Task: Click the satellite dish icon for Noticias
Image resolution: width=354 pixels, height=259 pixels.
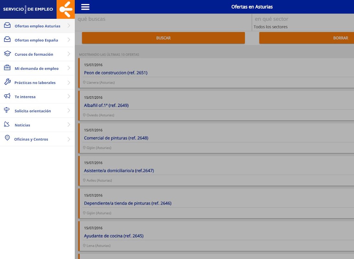Action: 7,124
